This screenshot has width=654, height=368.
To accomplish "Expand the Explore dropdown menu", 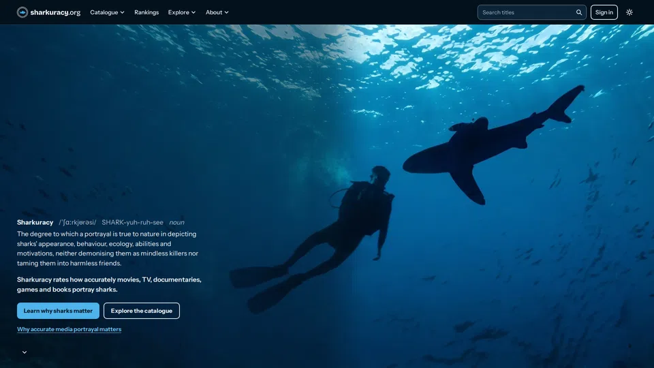I will [x=182, y=12].
